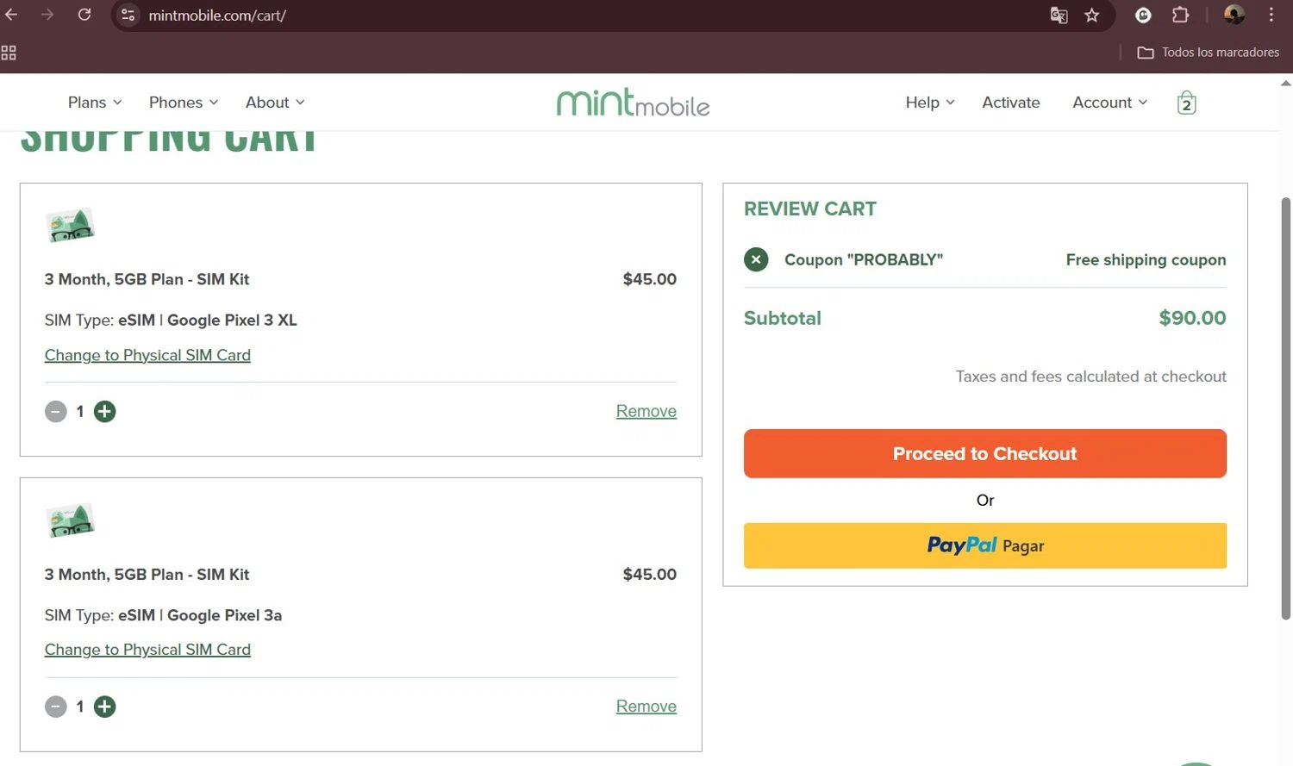Expand the Help navigation menu
1293x766 pixels.
click(x=930, y=103)
